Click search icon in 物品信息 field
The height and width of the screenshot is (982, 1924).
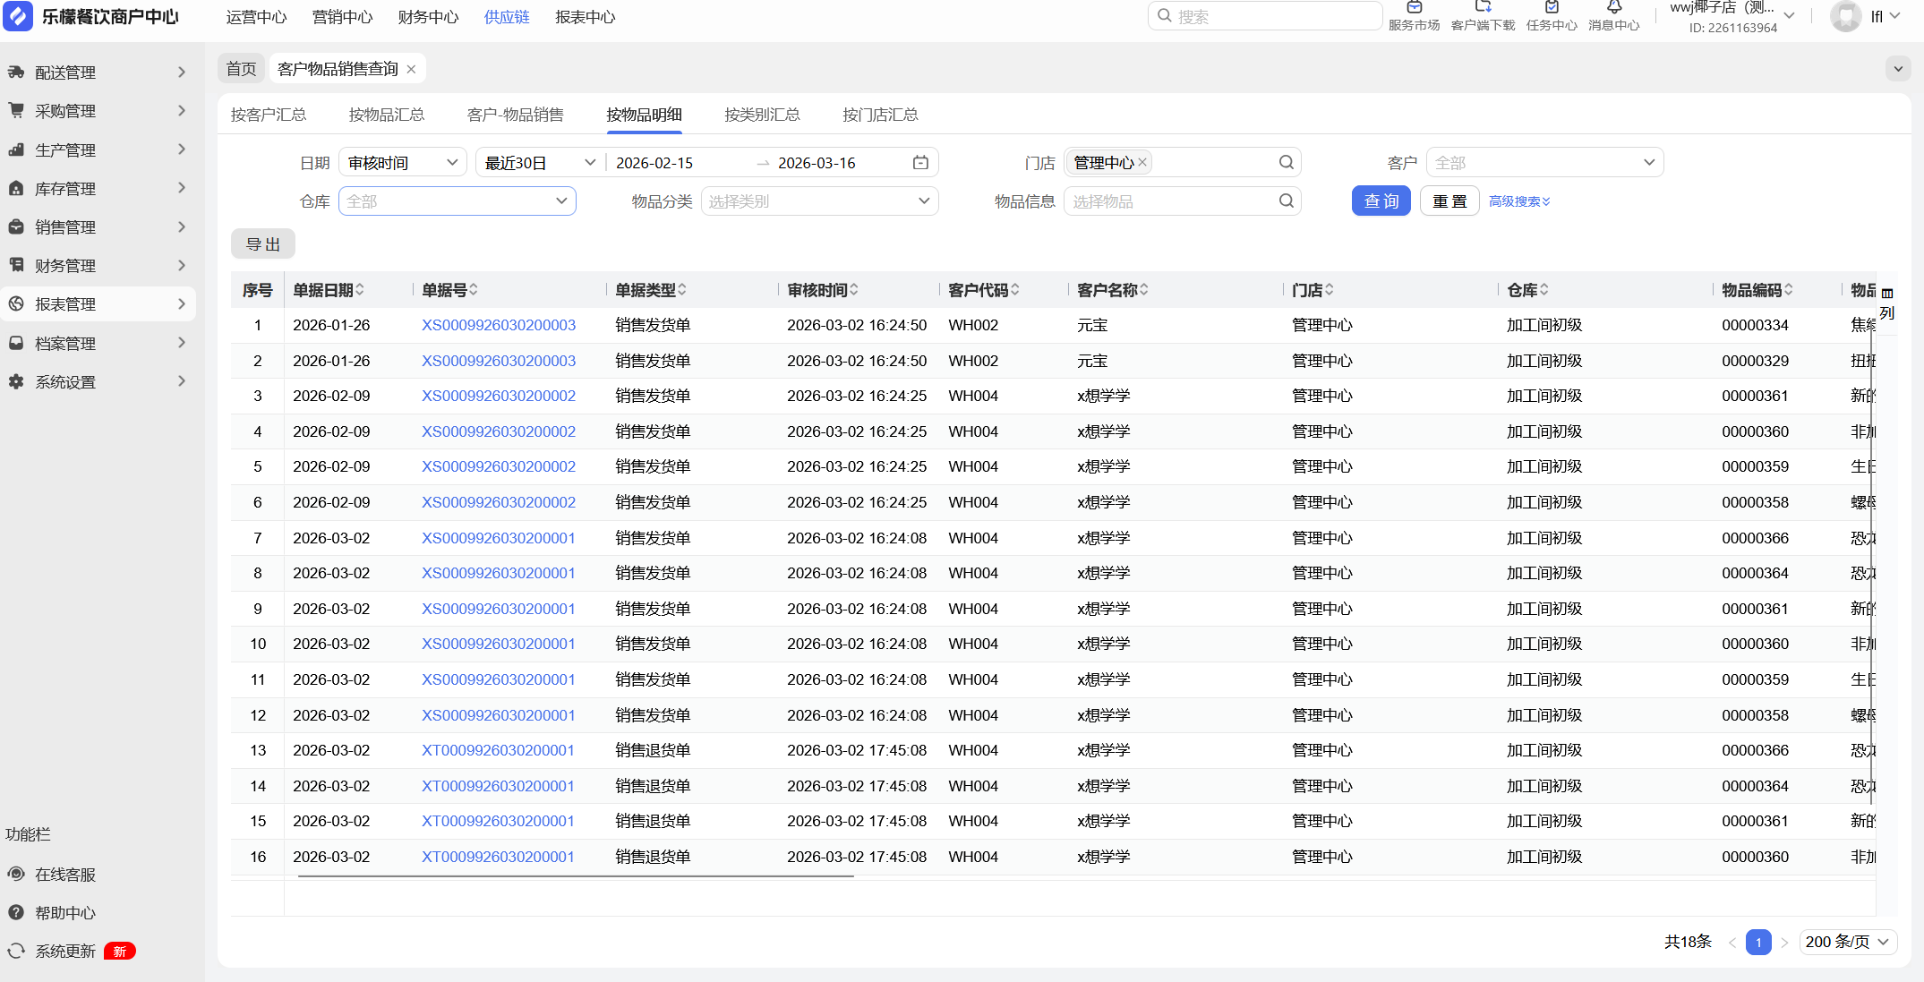[1286, 201]
